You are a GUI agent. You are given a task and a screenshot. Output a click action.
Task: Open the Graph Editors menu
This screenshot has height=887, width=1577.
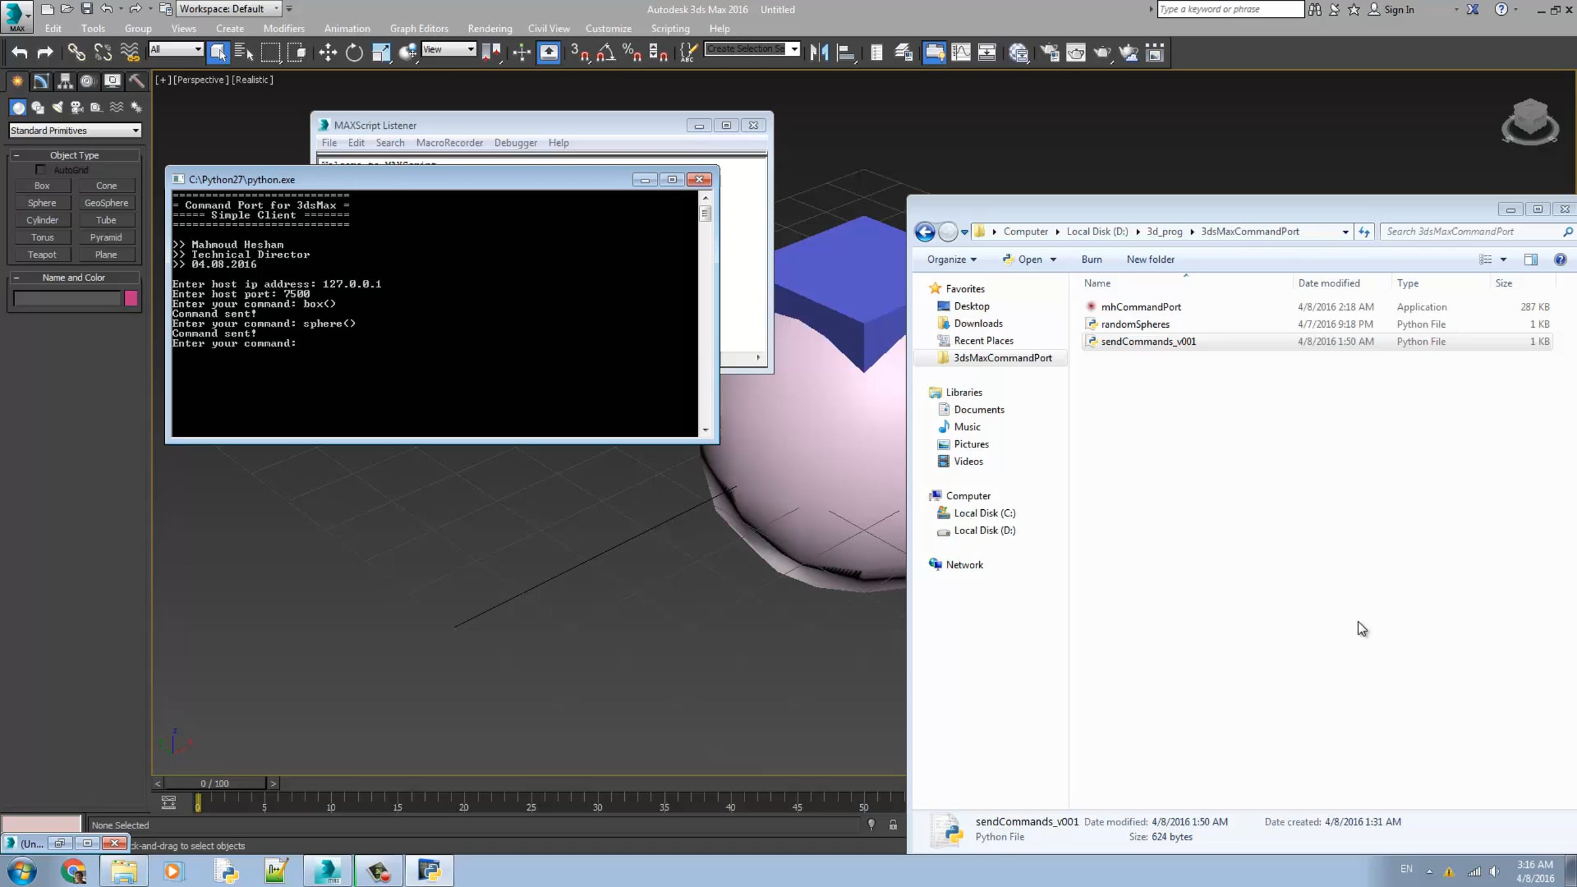coord(419,29)
